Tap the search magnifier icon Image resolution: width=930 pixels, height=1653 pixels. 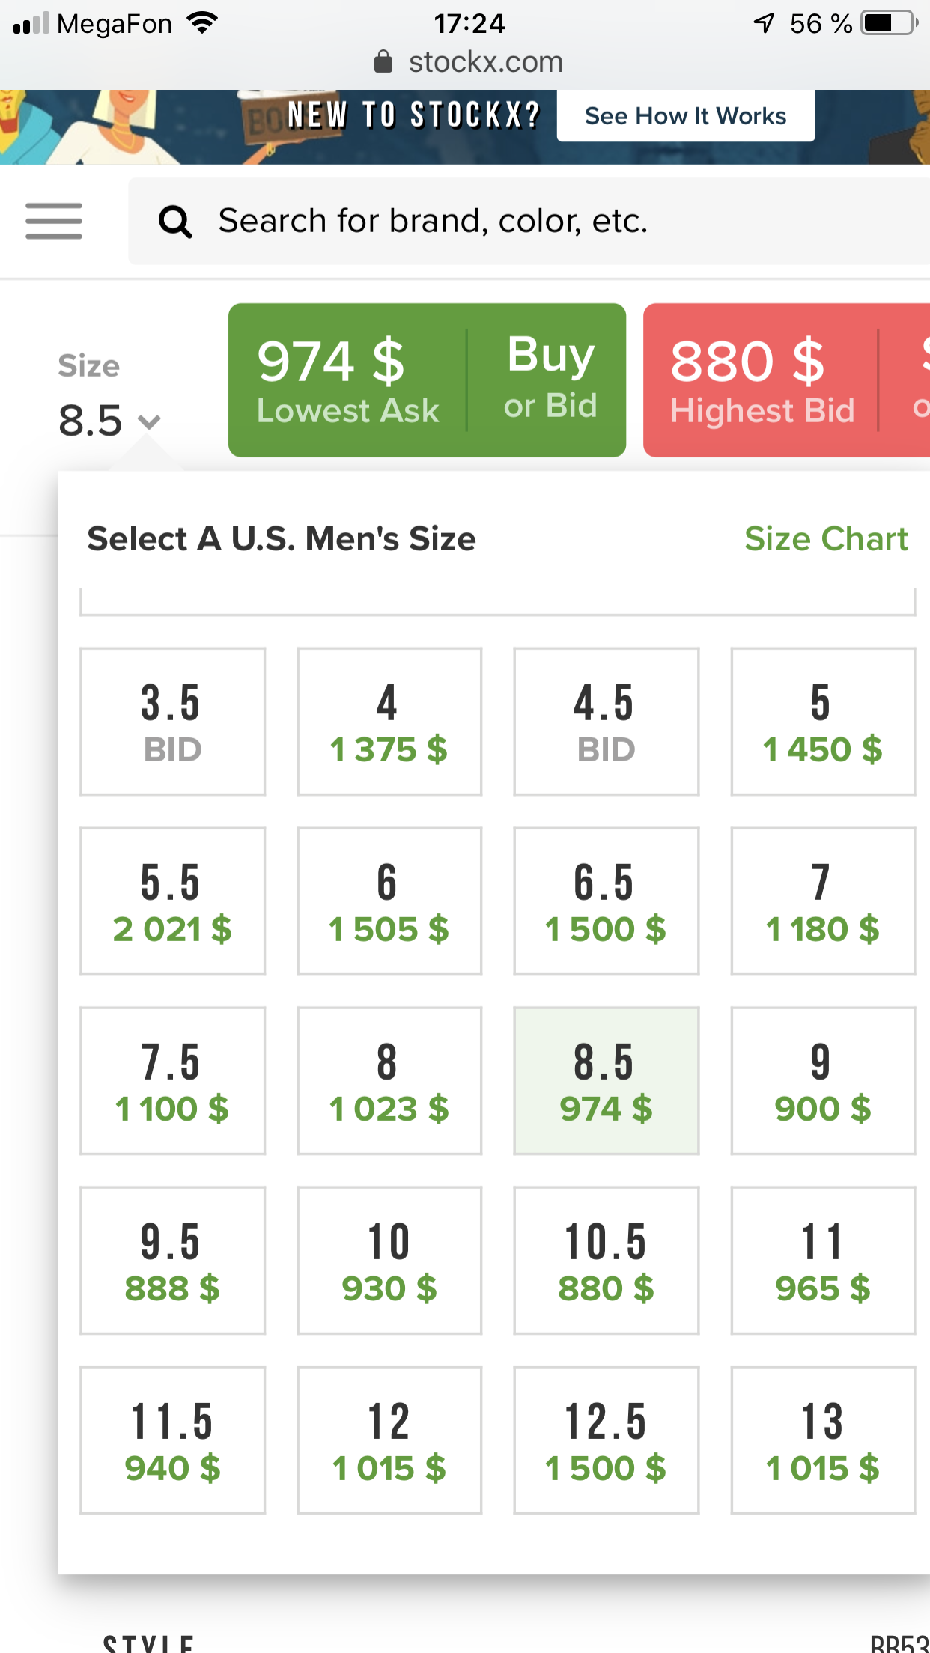tap(175, 222)
